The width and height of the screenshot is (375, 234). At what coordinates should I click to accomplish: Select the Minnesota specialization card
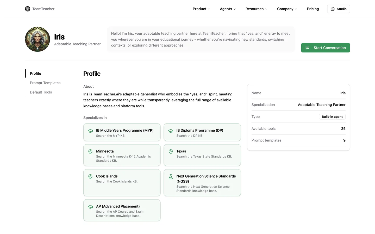pos(122,155)
